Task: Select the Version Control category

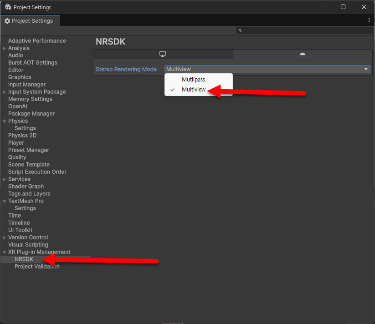Action: coord(28,238)
